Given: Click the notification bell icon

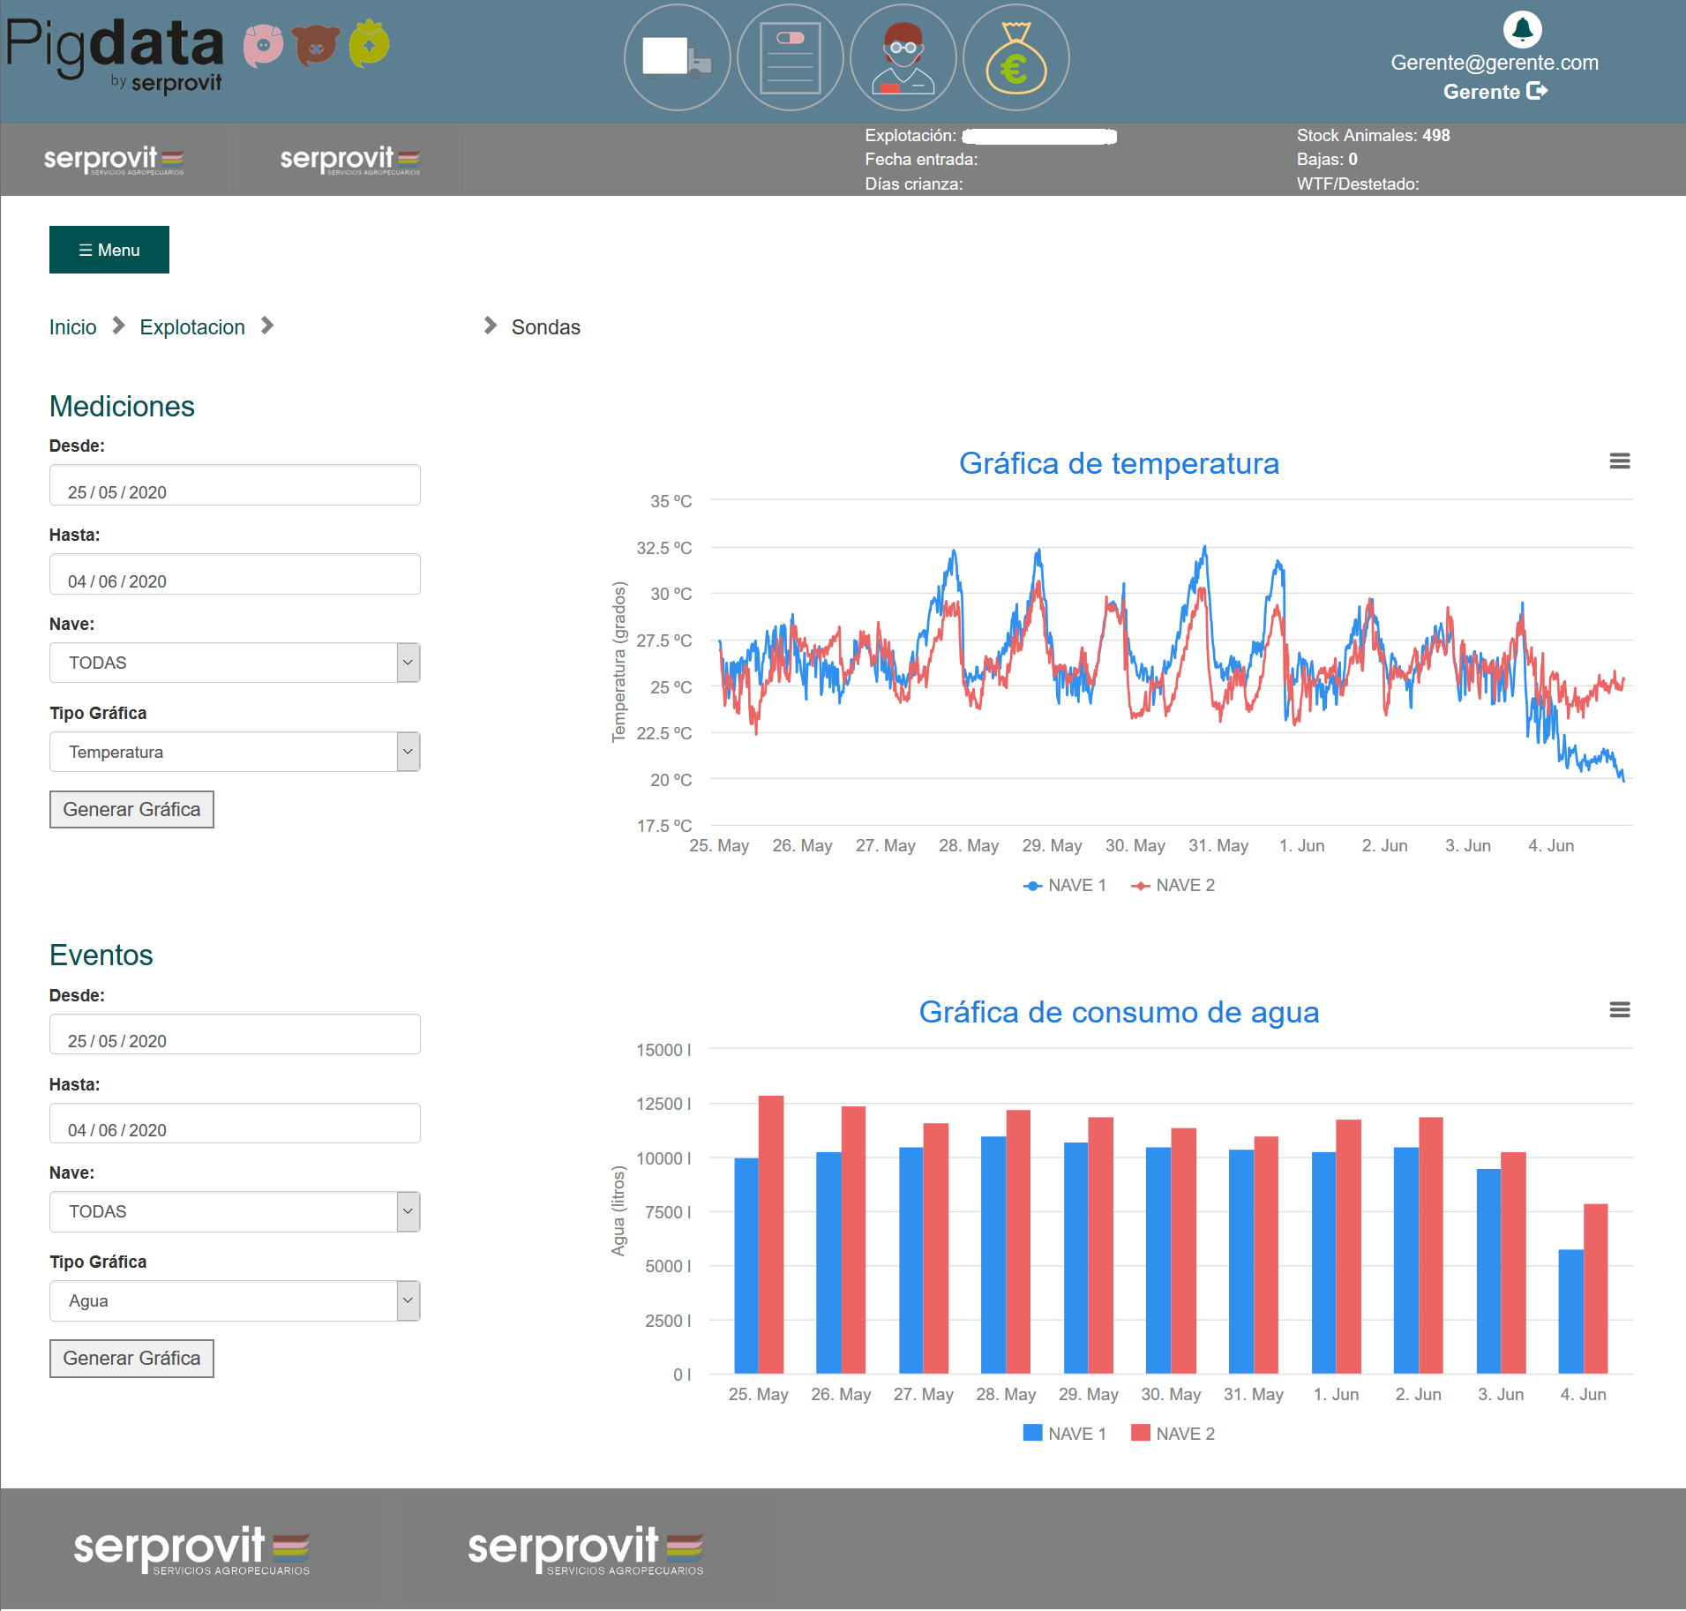Looking at the screenshot, I should click(x=1522, y=30).
